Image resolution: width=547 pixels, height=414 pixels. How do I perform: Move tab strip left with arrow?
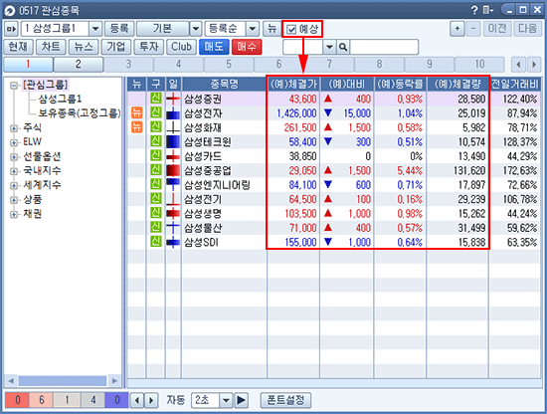coord(518,65)
